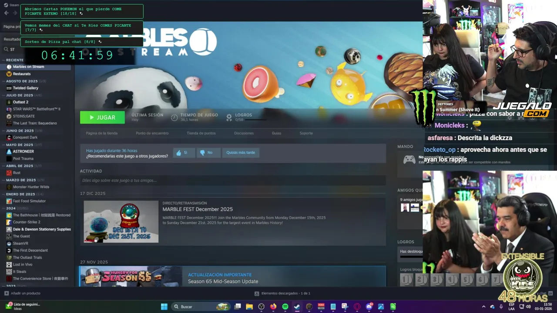The height and width of the screenshot is (313, 557).
Task: Click the taskbar Buscar search box
Action: [x=200, y=306]
